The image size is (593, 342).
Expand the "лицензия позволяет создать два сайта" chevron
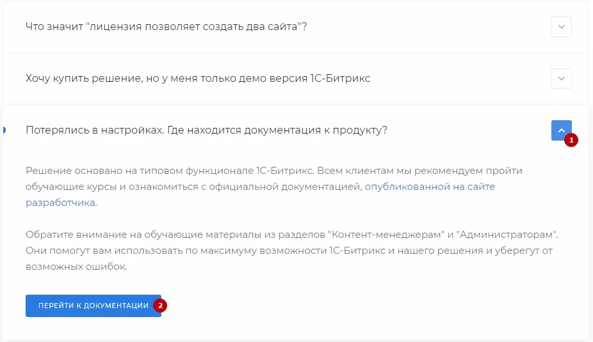pyautogui.click(x=561, y=27)
